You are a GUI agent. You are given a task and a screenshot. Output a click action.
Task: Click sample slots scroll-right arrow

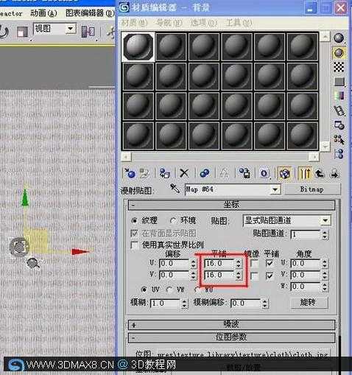coord(314,156)
